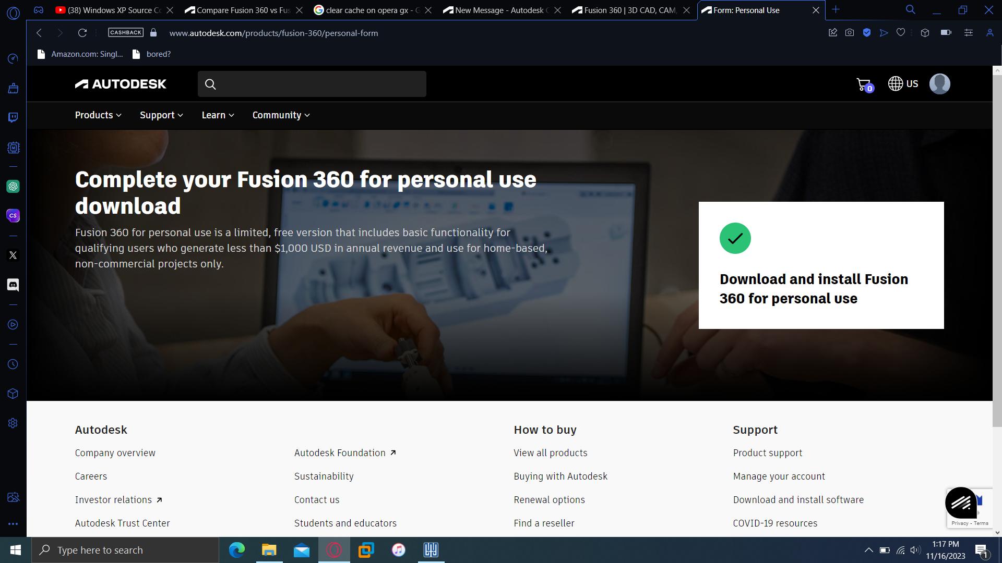Expand the Support menu
1002x563 pixels.
tap(161, 115)
